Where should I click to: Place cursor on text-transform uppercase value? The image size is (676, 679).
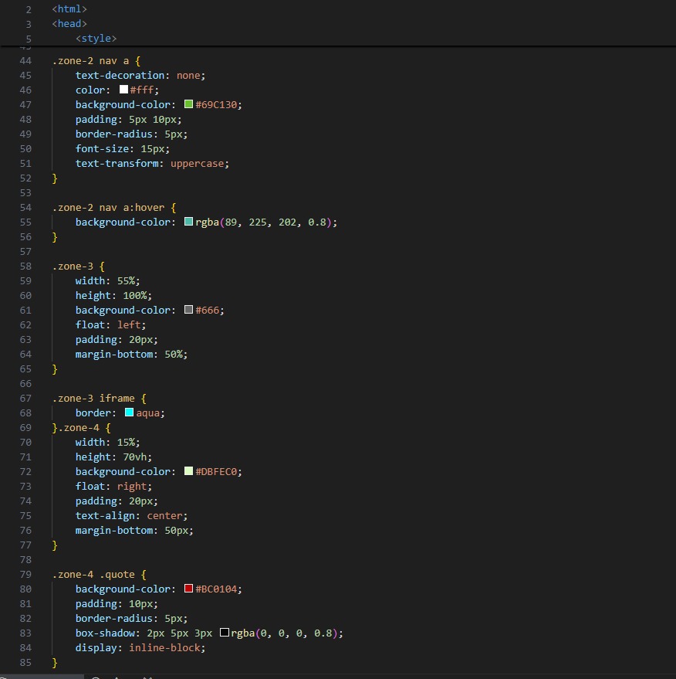click(x=198, y=164)
